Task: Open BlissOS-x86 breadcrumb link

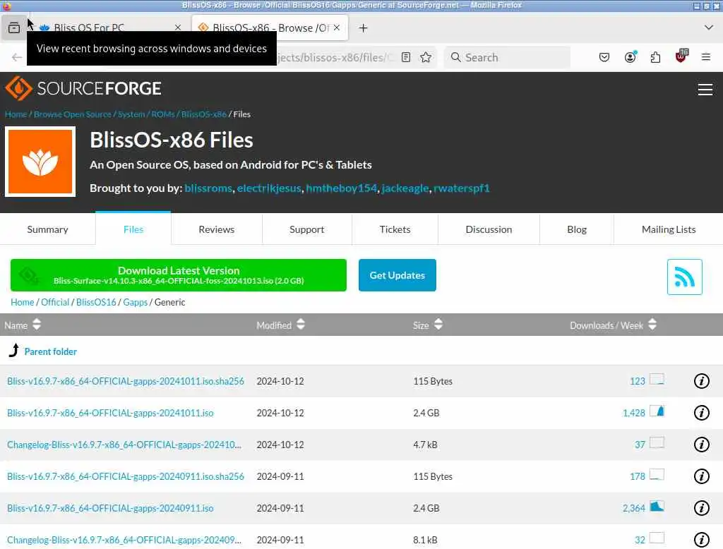Action: click(204, 114)
